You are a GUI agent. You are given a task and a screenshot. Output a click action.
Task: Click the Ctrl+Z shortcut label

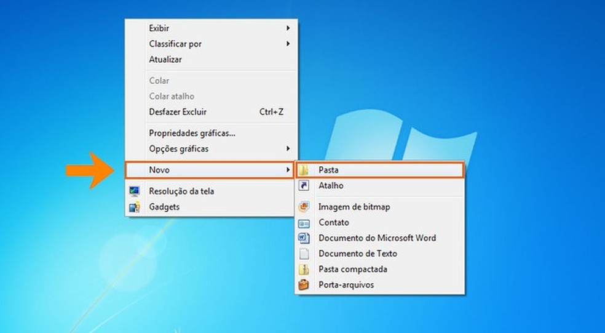(x=271, y=112)
